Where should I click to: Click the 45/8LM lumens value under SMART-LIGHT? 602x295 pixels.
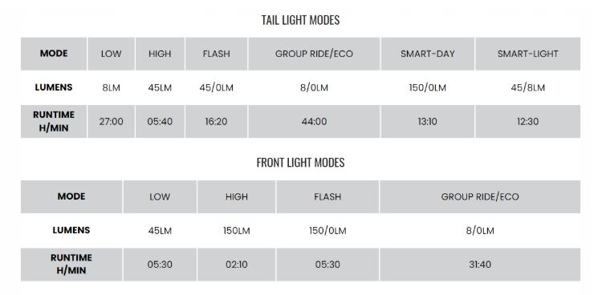pyautogui.click(x=528, y=88)
